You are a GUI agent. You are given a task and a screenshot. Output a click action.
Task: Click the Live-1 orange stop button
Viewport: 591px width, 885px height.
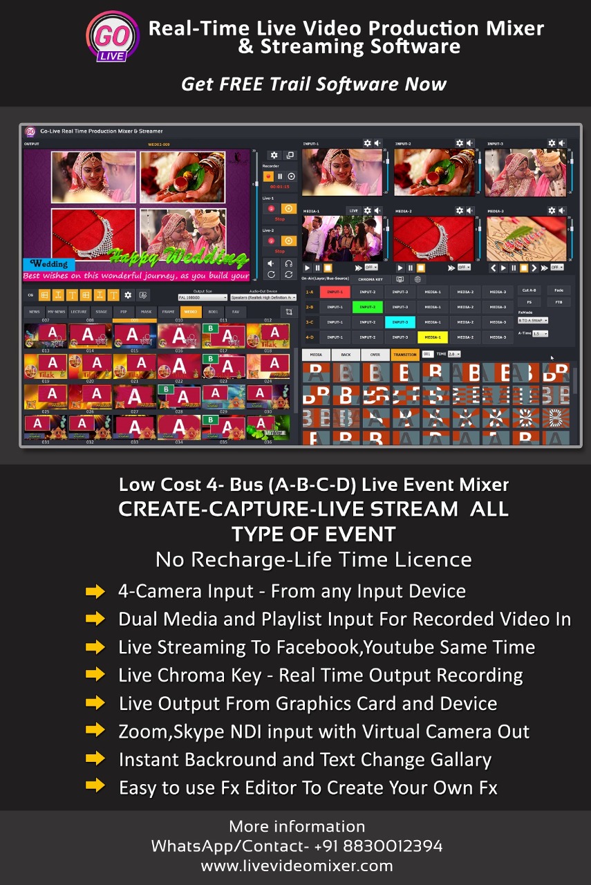(x=289, y=209)
